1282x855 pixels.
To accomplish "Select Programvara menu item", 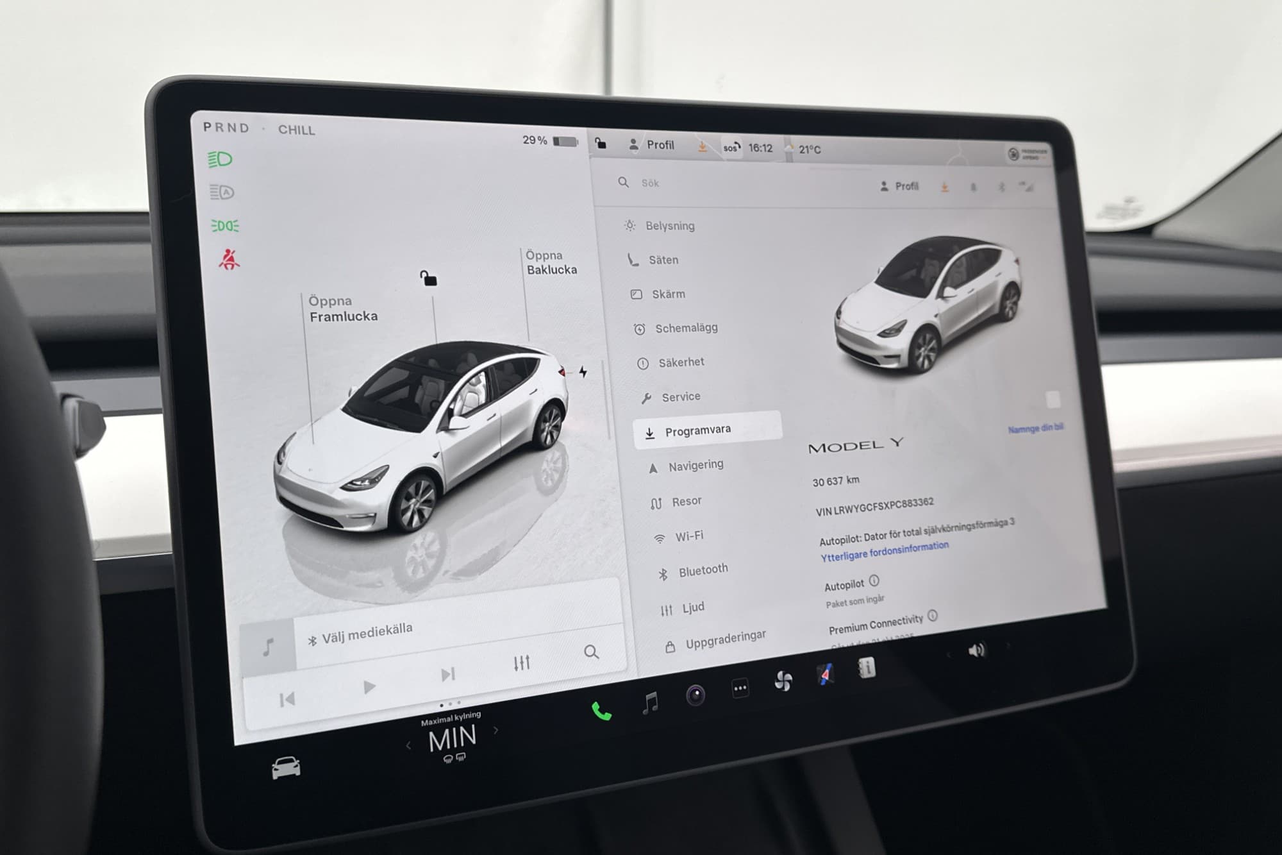I will pyautogui.click(x=708, y=430).
